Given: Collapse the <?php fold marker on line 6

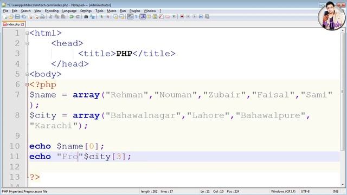Looking at the screenshot, I should click(27, 84).
